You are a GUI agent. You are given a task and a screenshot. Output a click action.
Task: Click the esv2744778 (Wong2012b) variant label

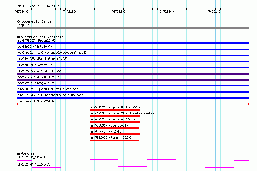(36, 101)
